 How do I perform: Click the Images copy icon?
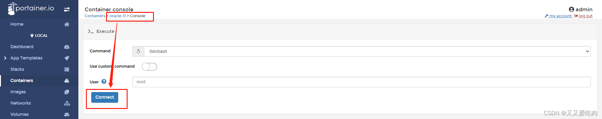pyautogui.click(x=67, y=92)
